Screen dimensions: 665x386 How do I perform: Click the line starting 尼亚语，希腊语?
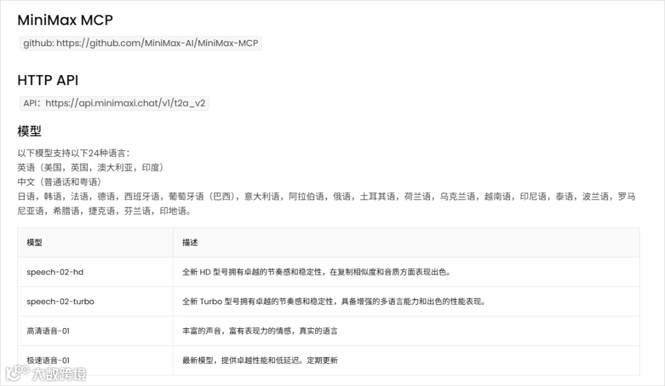click(104, 211)
